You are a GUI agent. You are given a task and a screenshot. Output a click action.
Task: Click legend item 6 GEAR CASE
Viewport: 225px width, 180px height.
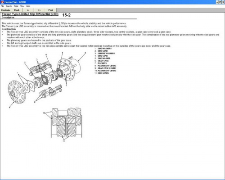click(x=102, y=61)
